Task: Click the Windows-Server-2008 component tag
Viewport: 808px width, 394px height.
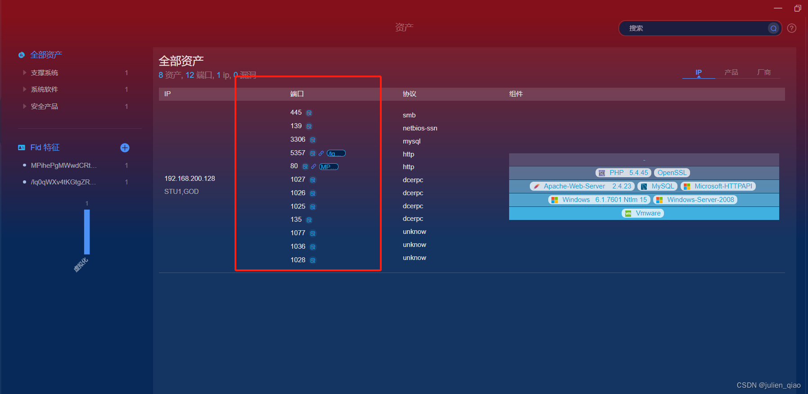Action: (x=695, y=200)
